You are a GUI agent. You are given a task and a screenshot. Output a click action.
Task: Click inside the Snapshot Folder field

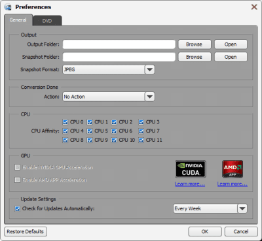pyautogui.click(x=119, y=57)
